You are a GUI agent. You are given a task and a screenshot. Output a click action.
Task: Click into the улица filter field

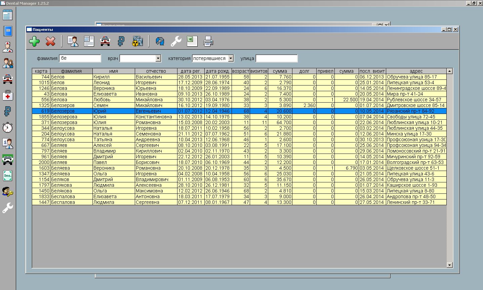point(276,58)
